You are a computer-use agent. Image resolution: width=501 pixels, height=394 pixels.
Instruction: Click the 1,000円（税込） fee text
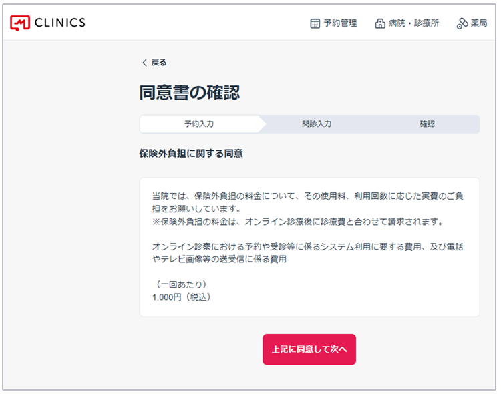click(182, 297)
